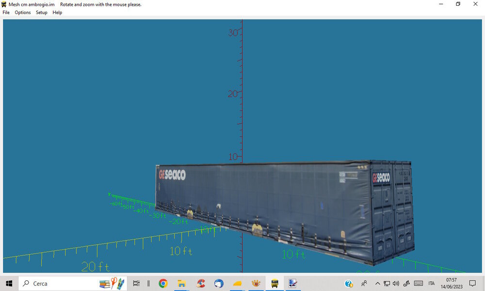The width and height of the screenshot is (485, 291).
Task: Open the Setup menu
Action: [41, 13]
